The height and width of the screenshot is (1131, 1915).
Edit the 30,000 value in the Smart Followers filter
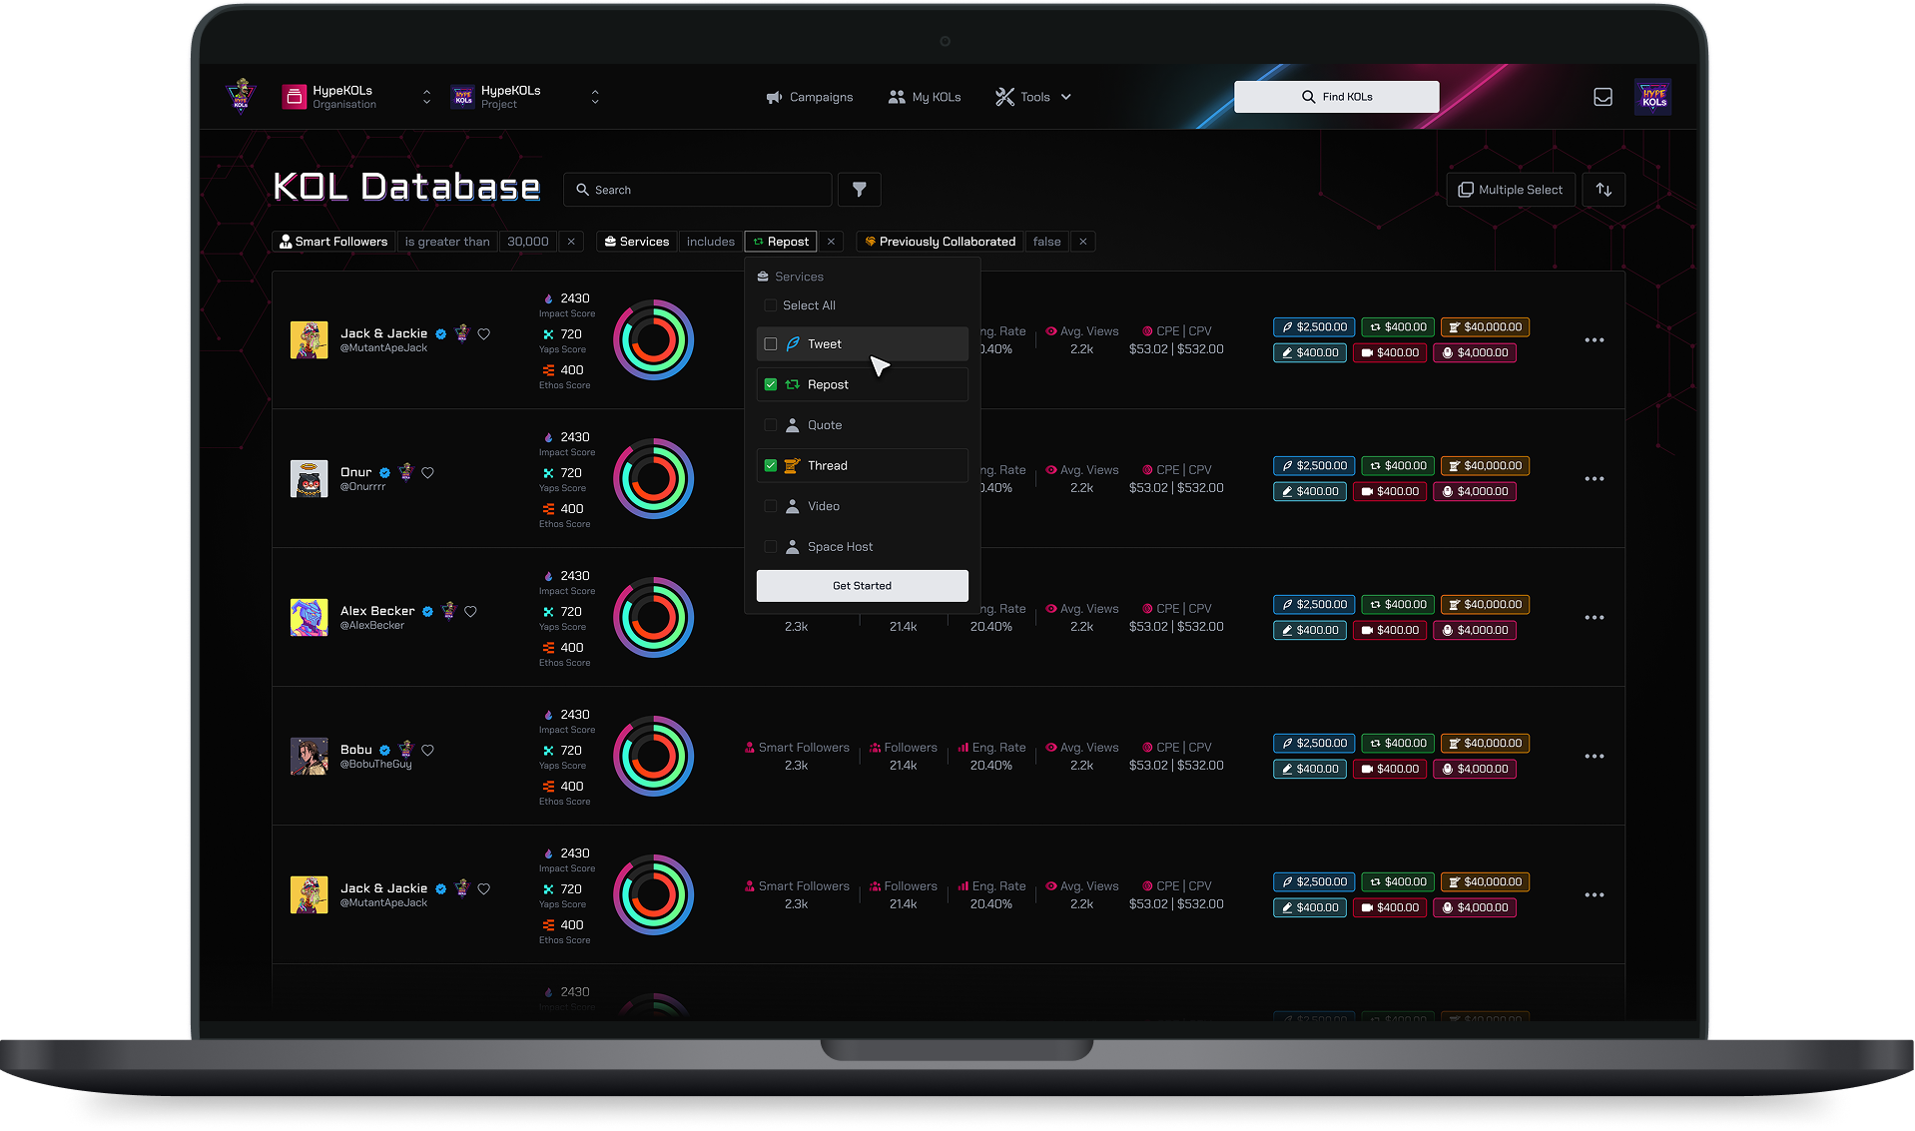(528, 242)
